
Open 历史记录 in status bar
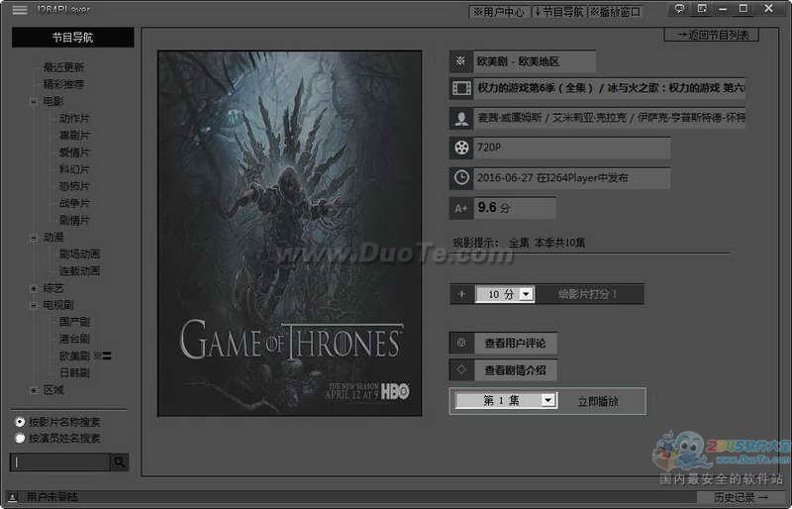pos(741,497)
